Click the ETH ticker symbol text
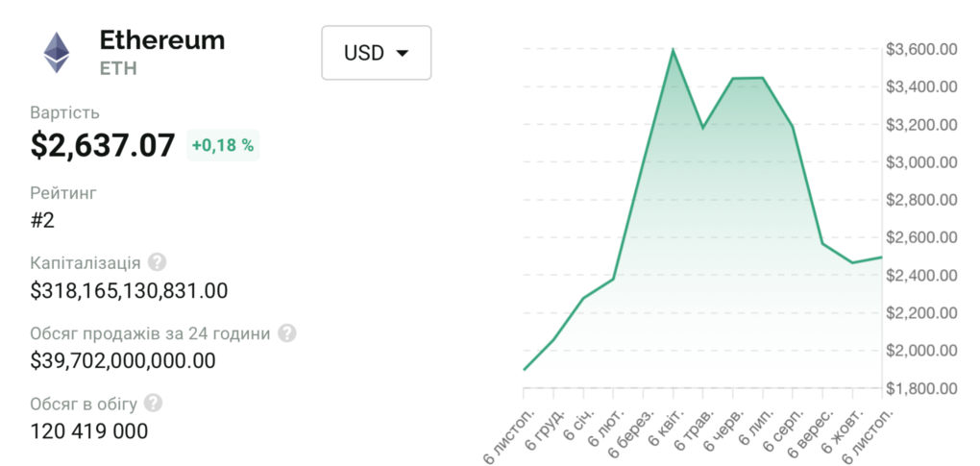The image size is (980, 466). tap(119, 68)
